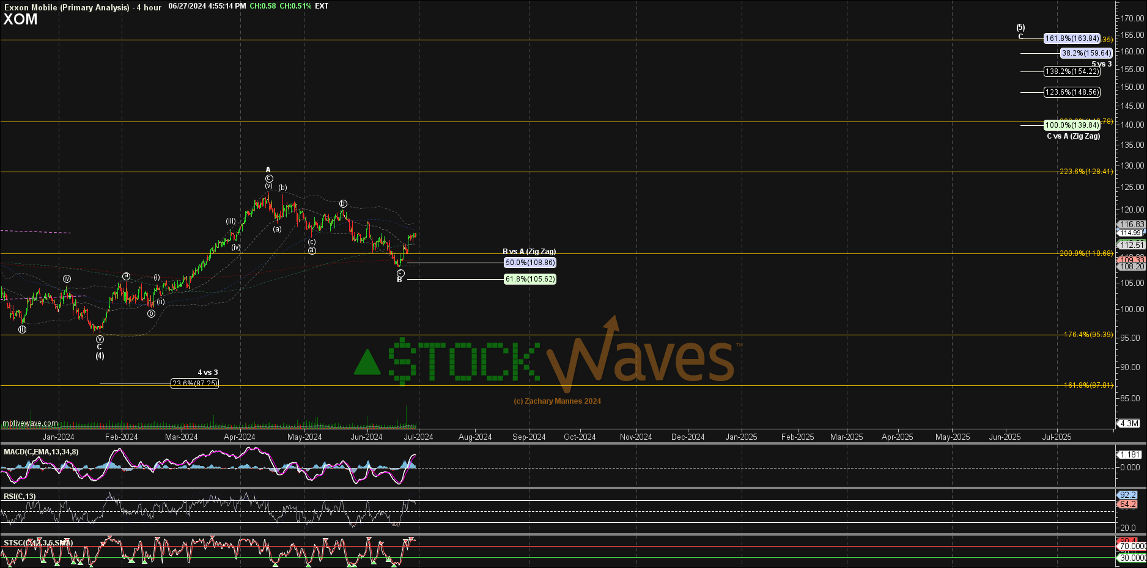Image resolution: width=1147 pixels, height=568 pixels.
Task: Click the (iii) subwave label
Action: point(231,221)
